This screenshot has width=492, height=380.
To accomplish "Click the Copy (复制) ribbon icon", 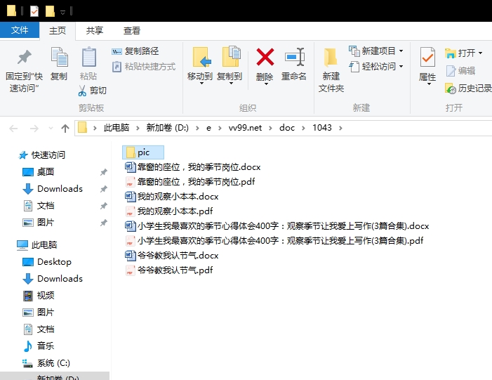I will (59, 57).
